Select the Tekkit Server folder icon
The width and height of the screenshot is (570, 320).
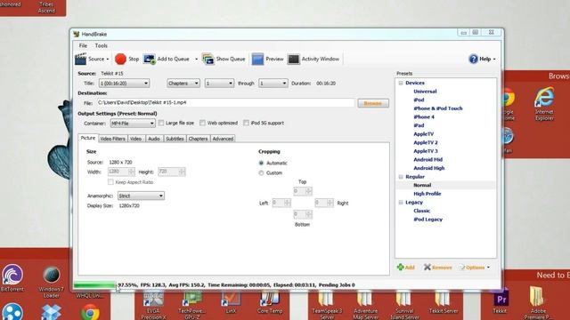tap(443, 299)
